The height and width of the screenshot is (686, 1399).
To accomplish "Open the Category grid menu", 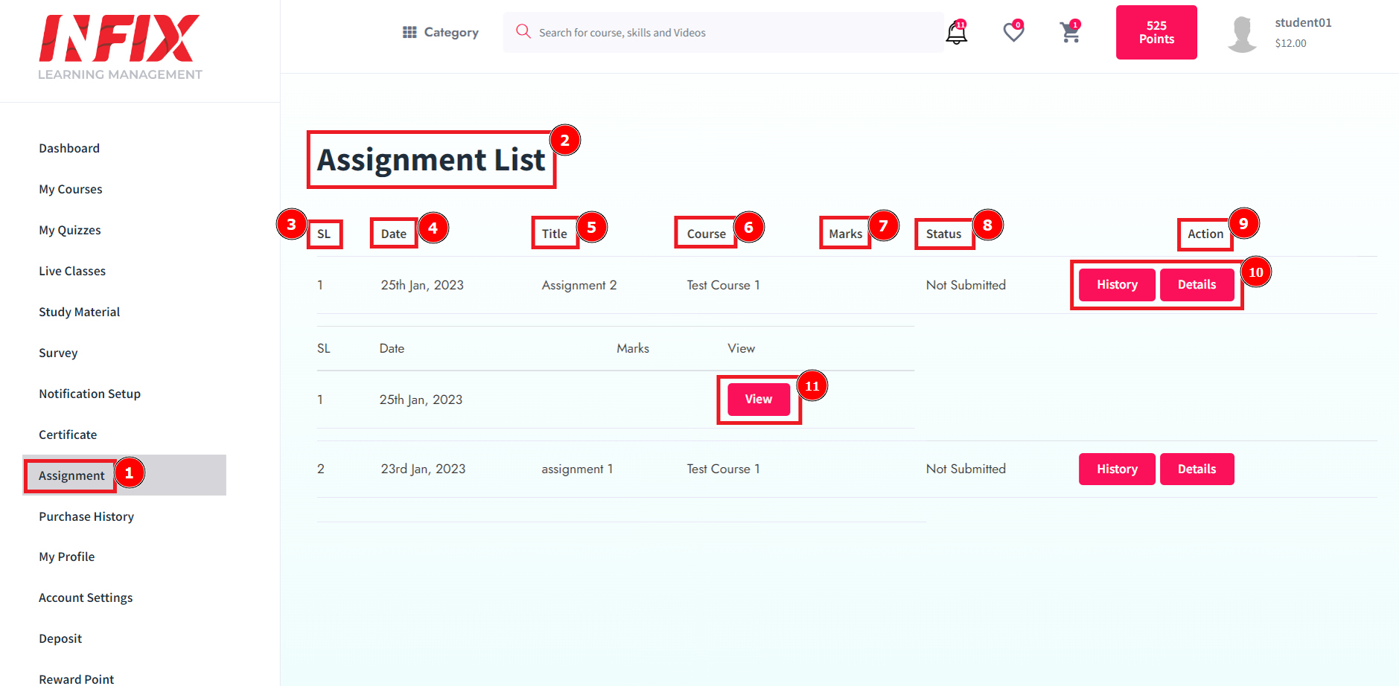I will coord(409,32).
